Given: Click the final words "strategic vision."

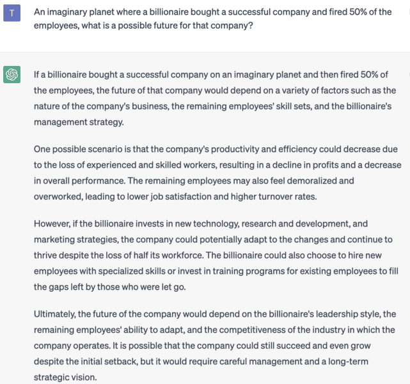Looking at the screenshot, I should [65, 376].
